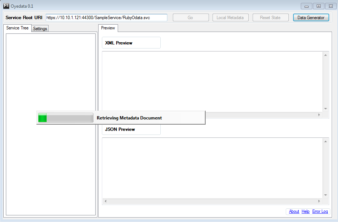Screen dimensions: 338x222
Task: Click the JSON Preview heading label
Action: coord(120,129)
